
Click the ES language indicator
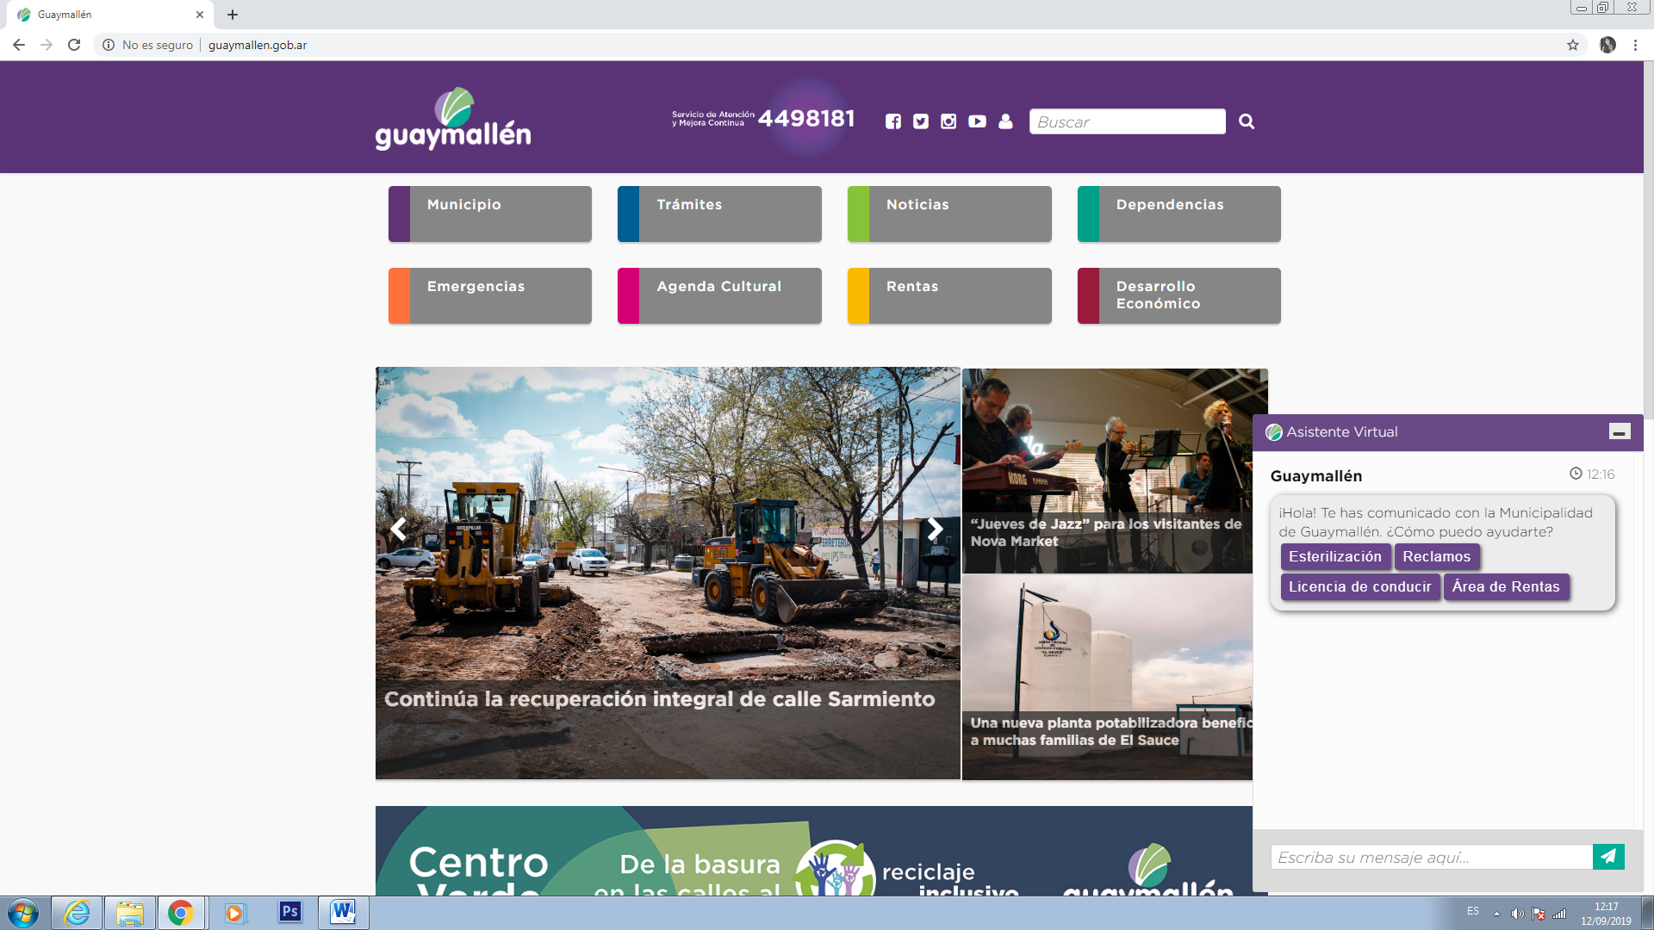point(1473,911)
